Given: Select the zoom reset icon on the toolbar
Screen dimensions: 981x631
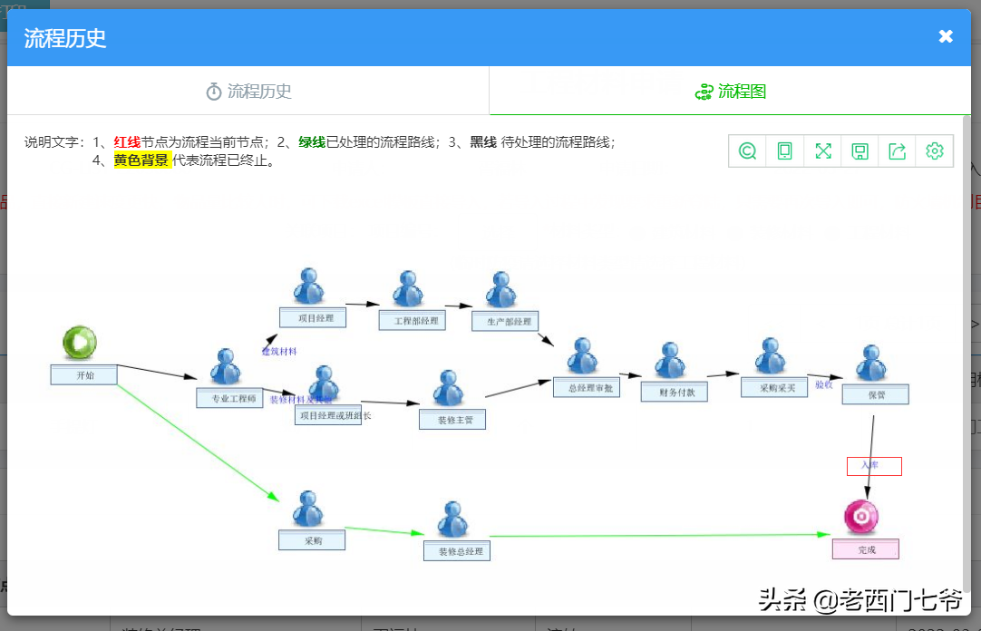Looking at the screenshot, I should [748, 150].
